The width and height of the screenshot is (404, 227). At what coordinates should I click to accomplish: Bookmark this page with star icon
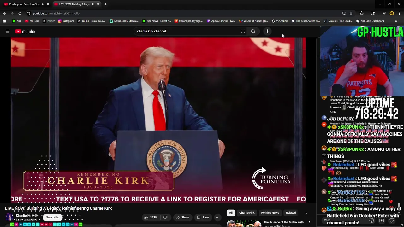click(351, 13)
